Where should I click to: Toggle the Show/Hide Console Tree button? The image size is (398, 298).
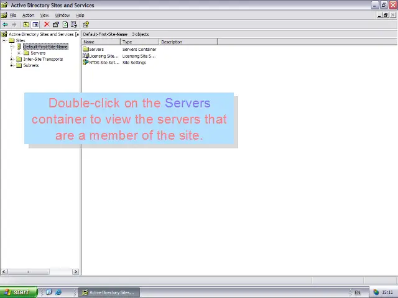point(35,25)
